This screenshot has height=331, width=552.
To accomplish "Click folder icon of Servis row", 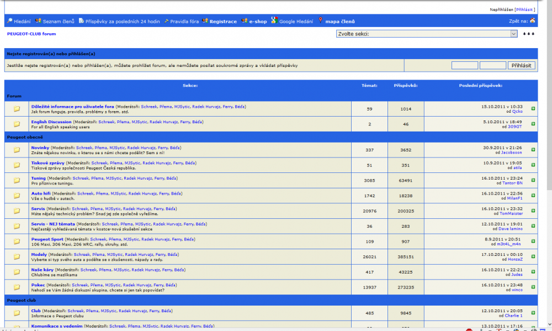I will pos(17,211).
